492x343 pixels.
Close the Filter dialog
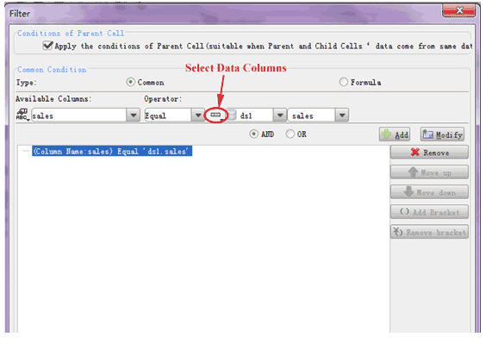(x=458, y=10)
